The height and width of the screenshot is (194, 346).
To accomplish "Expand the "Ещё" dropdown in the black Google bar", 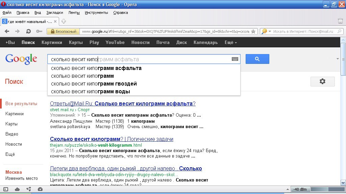I will (230, 42).
